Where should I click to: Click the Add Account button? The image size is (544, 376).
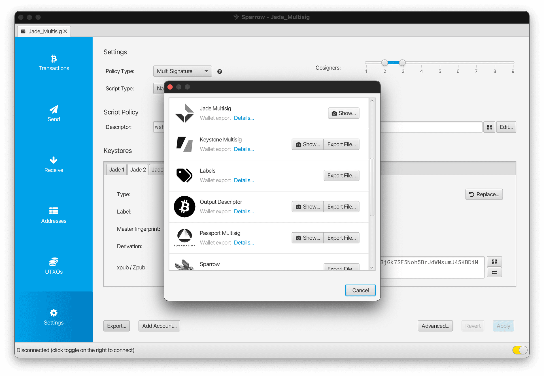(x=159, y=326)
